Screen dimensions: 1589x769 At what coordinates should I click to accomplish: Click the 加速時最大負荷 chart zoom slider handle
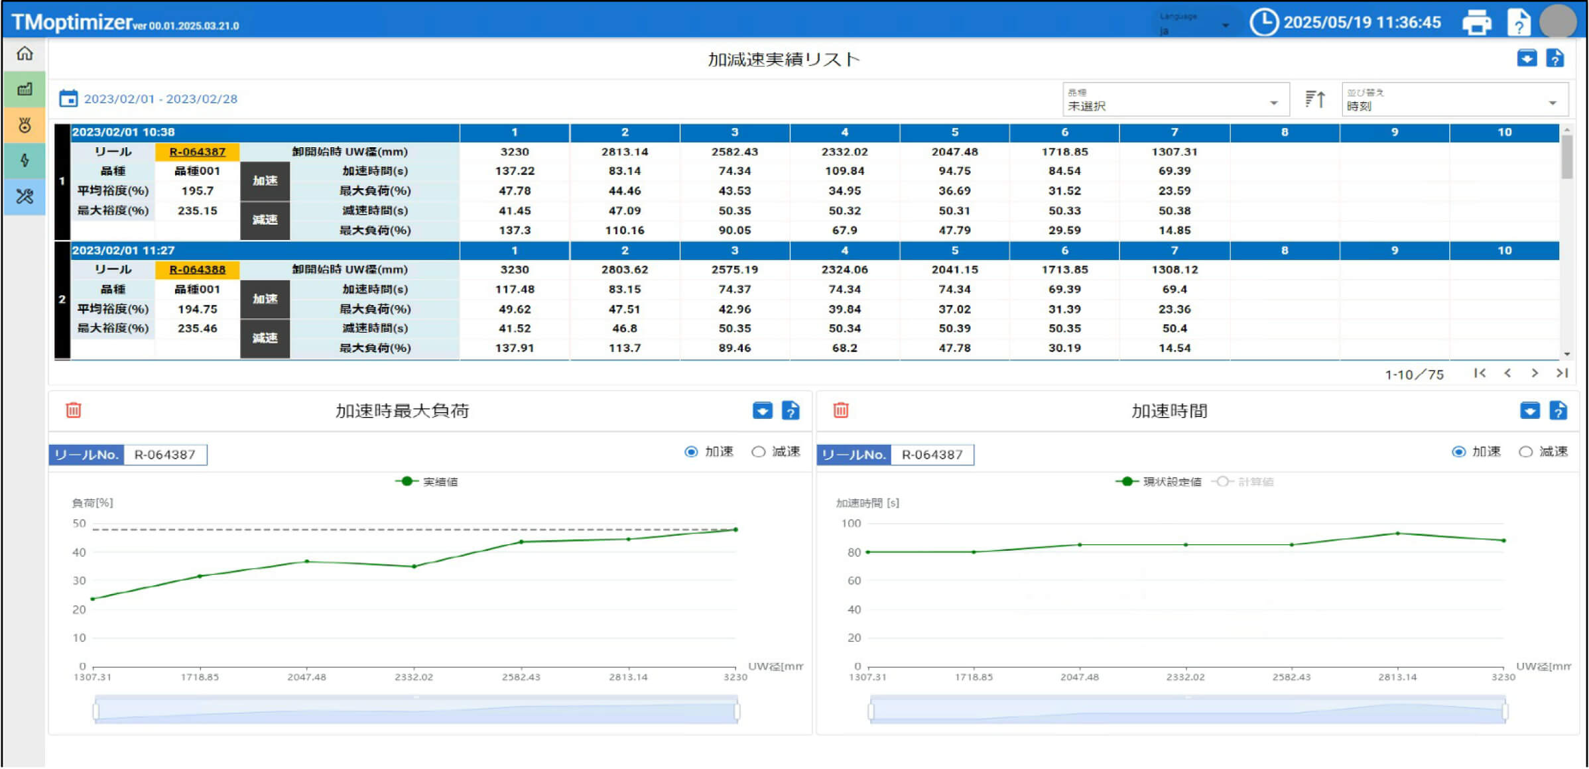[96, 712]
